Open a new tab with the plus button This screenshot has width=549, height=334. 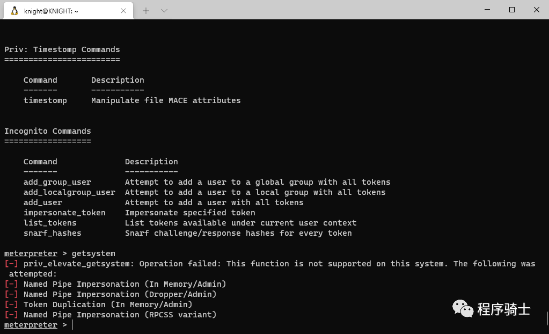[x=146, y=10]
